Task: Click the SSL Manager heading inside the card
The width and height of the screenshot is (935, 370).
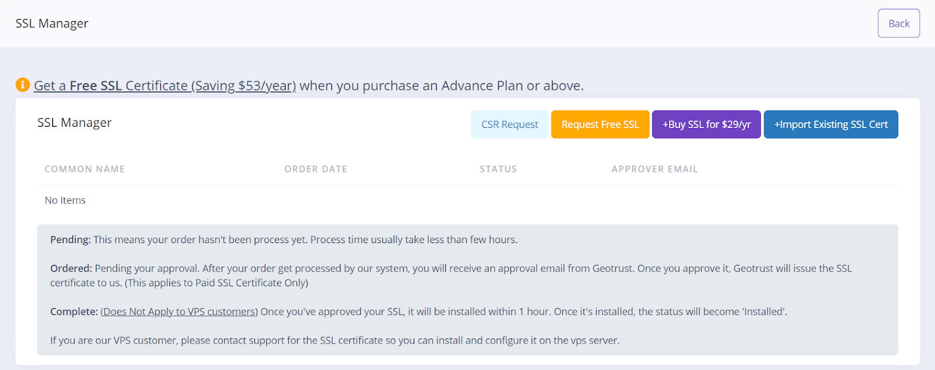Action: tap(74, 123)
